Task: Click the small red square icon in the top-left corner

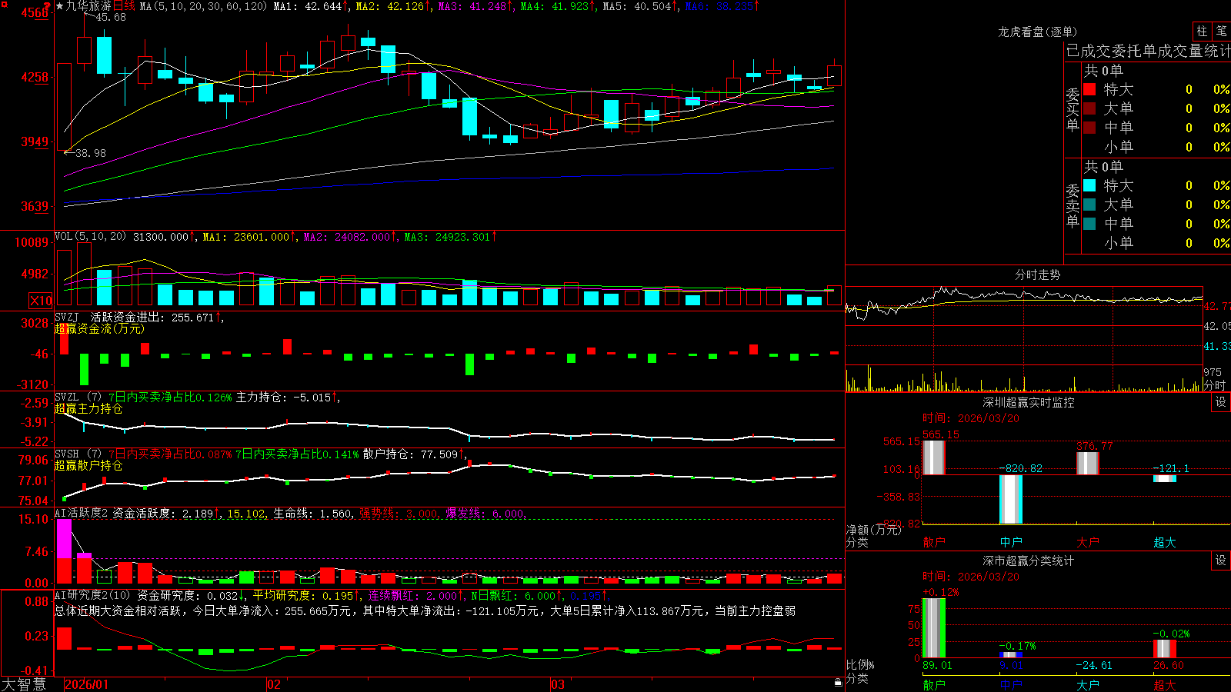Action: point(2,2)
